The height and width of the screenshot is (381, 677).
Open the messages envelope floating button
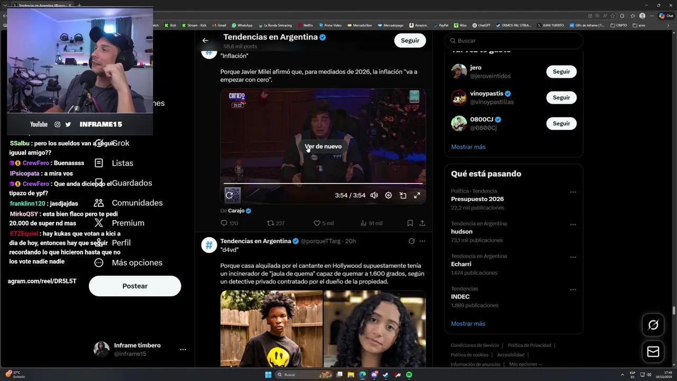pyautogui.click(x=653, y=351)
